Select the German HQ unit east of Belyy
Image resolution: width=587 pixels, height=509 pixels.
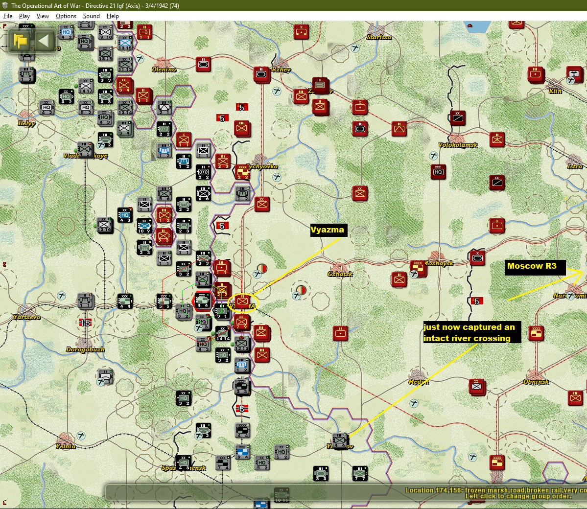(x=47, y=107)
